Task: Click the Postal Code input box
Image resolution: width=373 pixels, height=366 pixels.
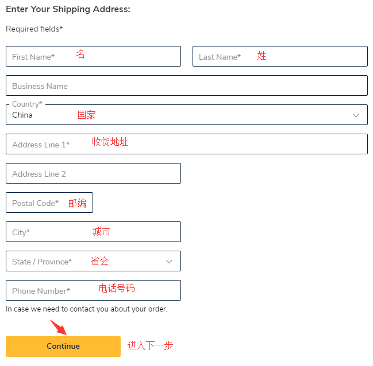Action: [x=49, y=203]
